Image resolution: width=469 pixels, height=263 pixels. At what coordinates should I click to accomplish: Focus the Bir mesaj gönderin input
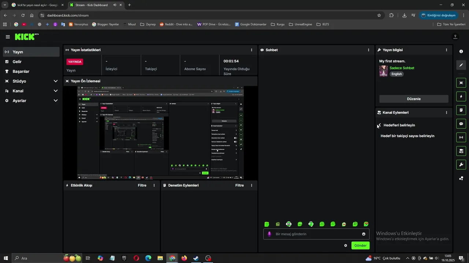point(317,234)
